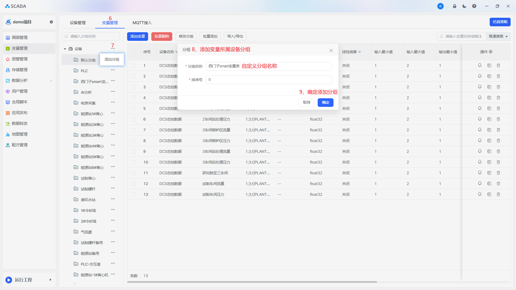Image resolution: width=516 pixels, height=290 pixels.
Task: Select 添加分组 from the popup menu
Action: (112, 59)
